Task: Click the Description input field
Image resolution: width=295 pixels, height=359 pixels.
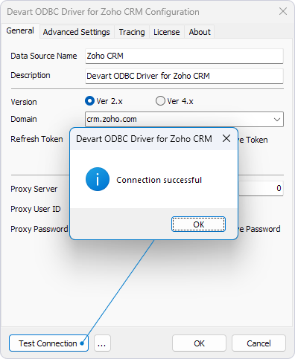Action: tap(184, 76)
